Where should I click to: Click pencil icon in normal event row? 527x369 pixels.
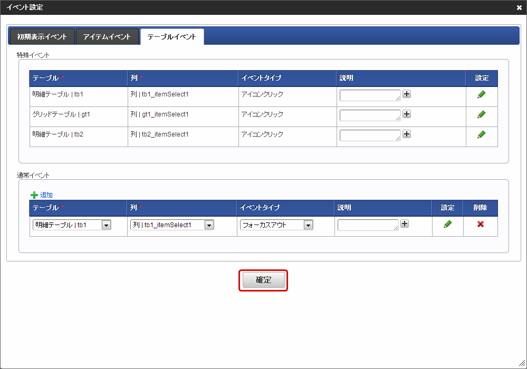447,224
